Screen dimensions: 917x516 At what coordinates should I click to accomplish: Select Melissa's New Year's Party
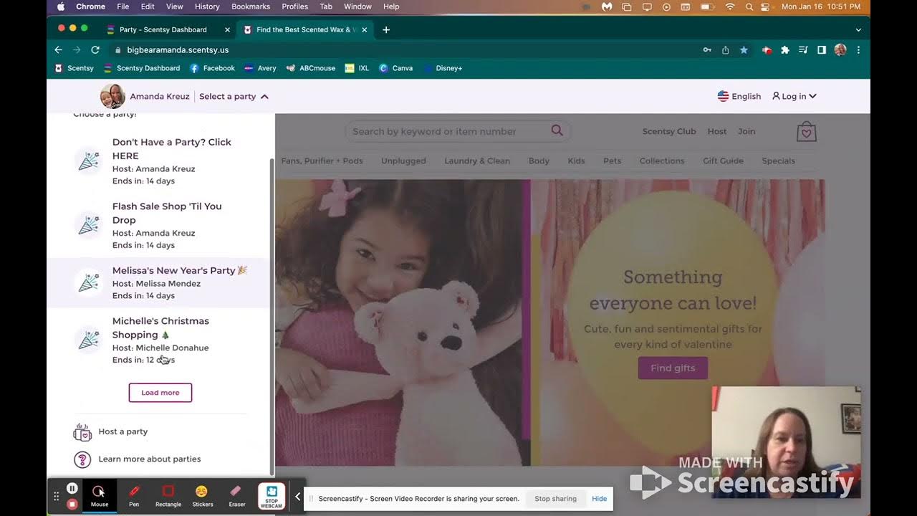point(159,282)
